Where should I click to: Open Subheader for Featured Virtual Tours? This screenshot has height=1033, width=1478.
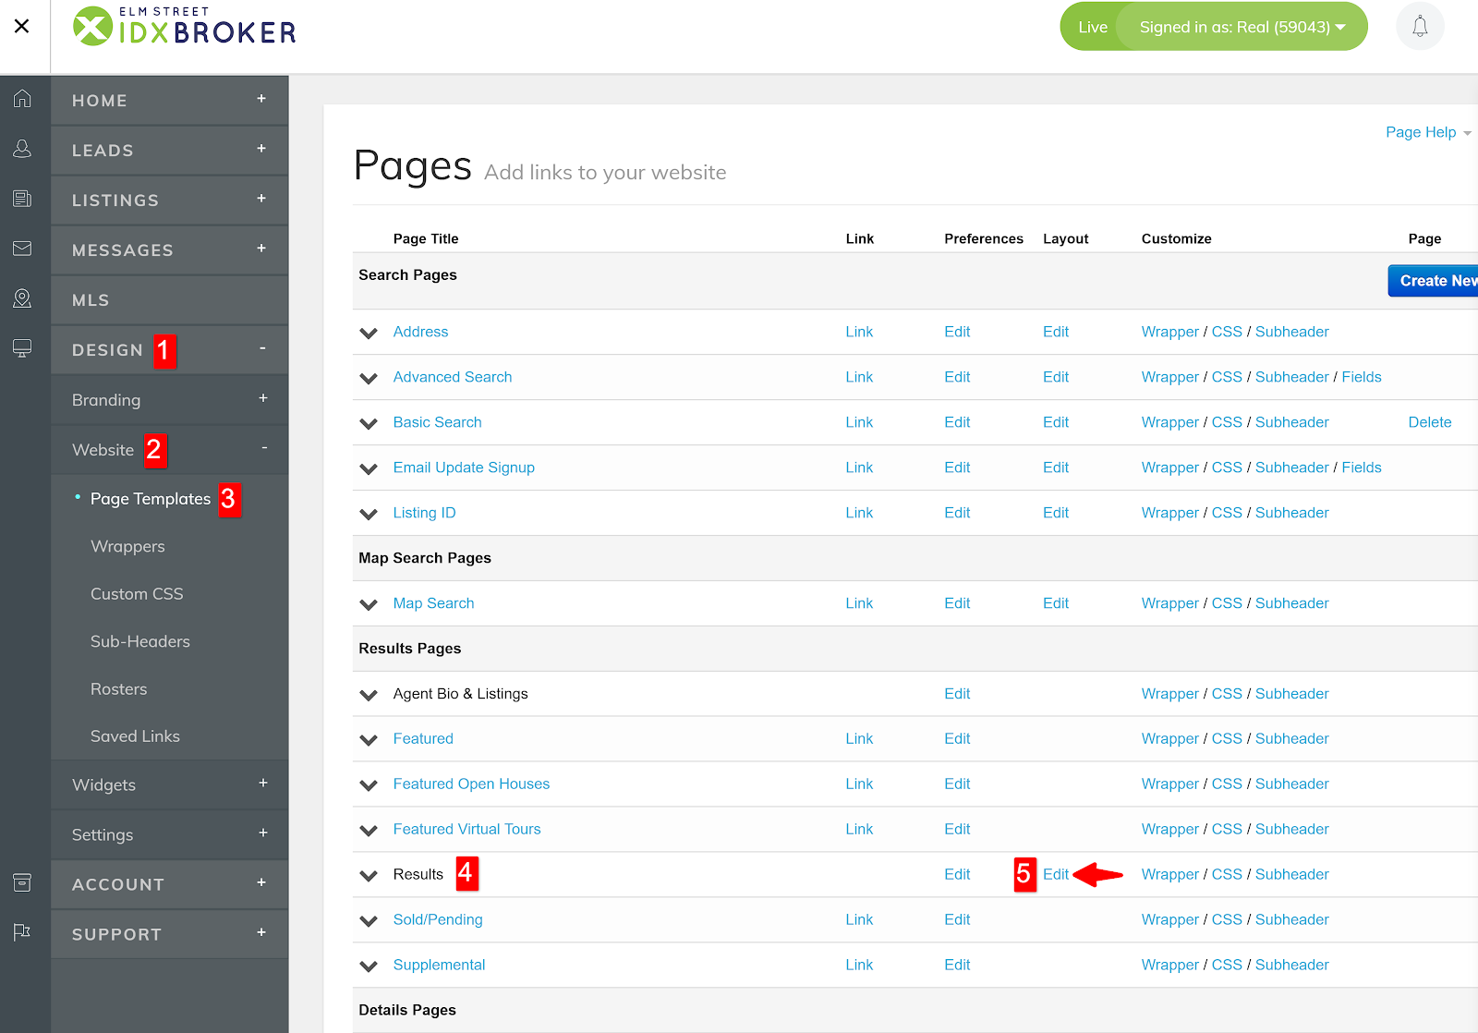coord(1291,829)
